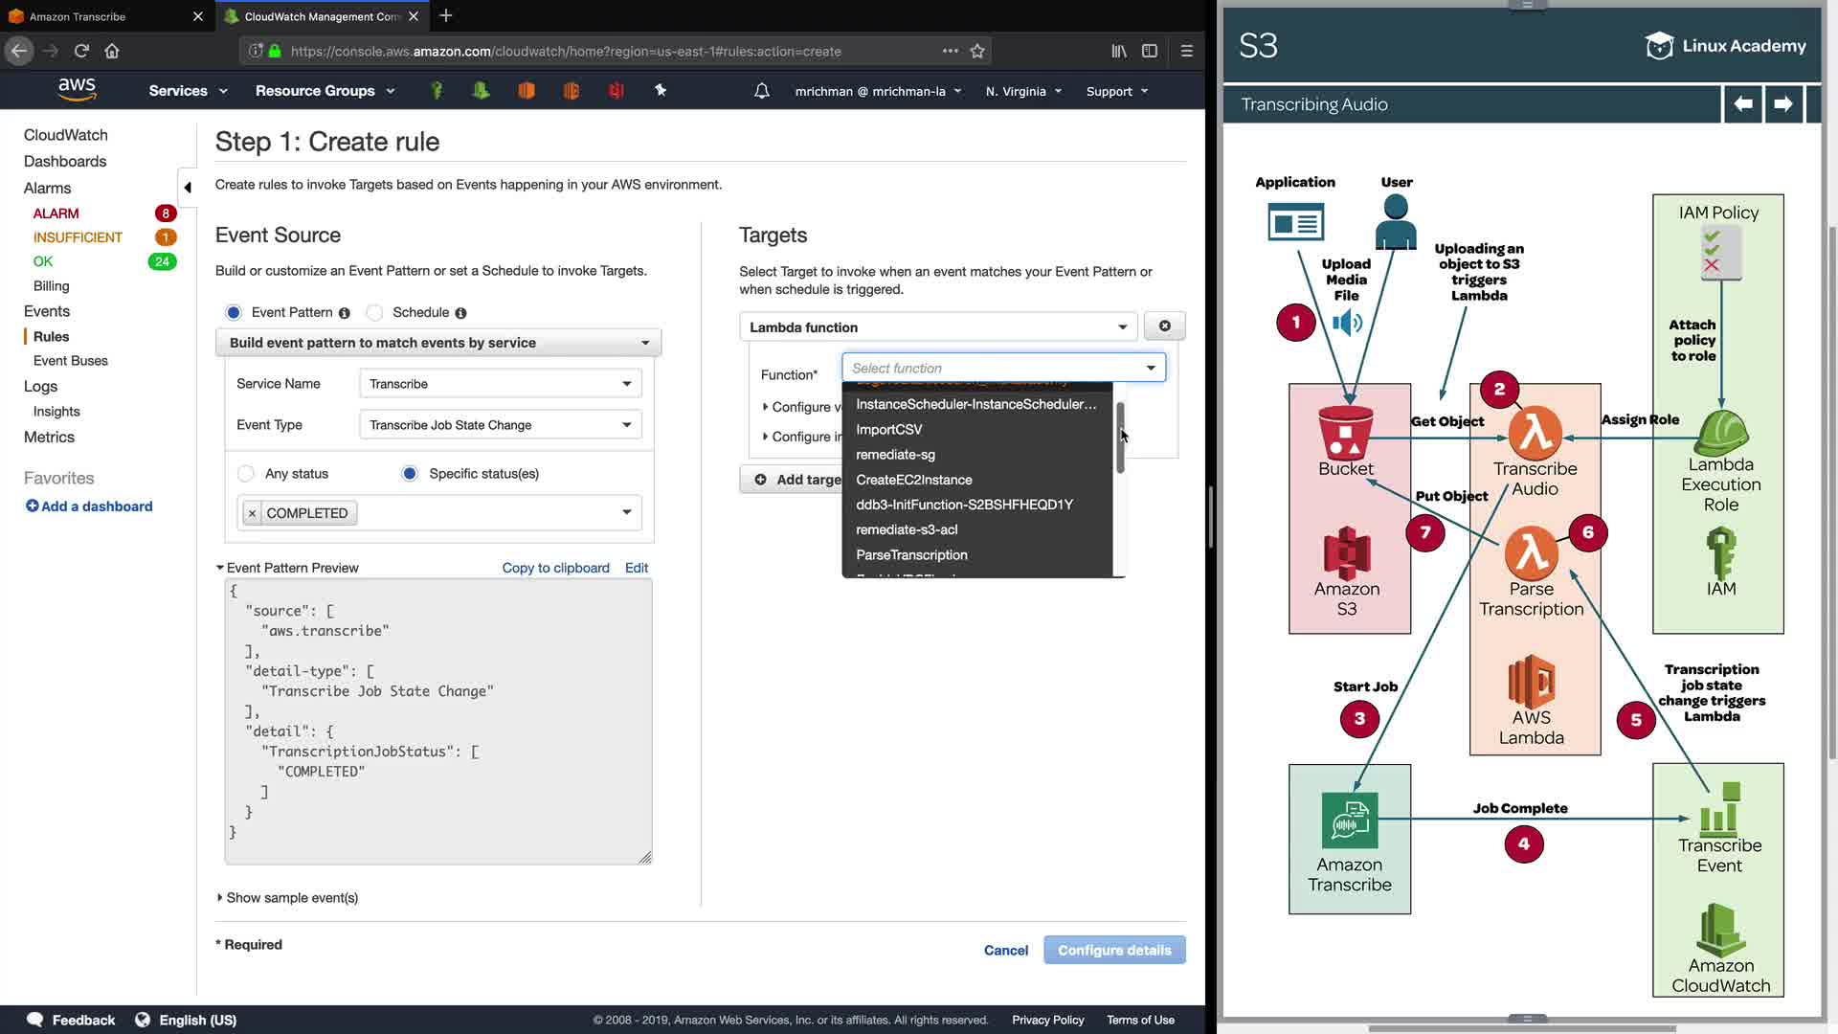
Task: Open the Service Name dropdown
Action: pos(500,384)
